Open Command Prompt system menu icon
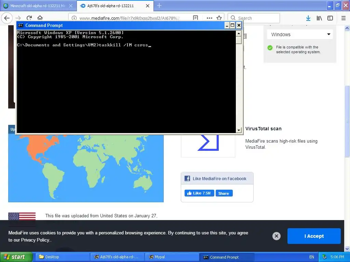 point(21,25)
